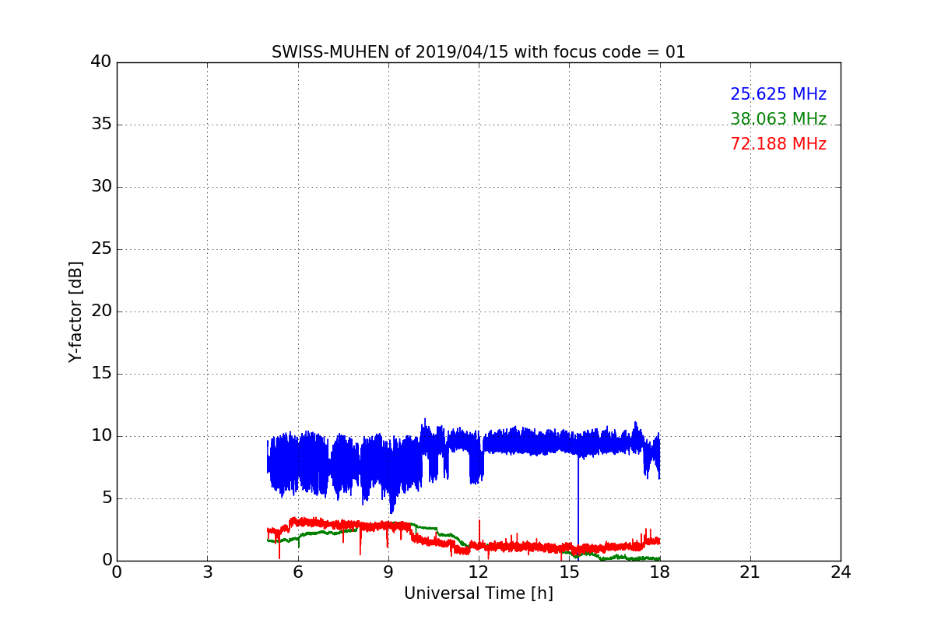Click the x-axis tick label 9
This screenshot has height=623, width=934.
pos(388,572)
